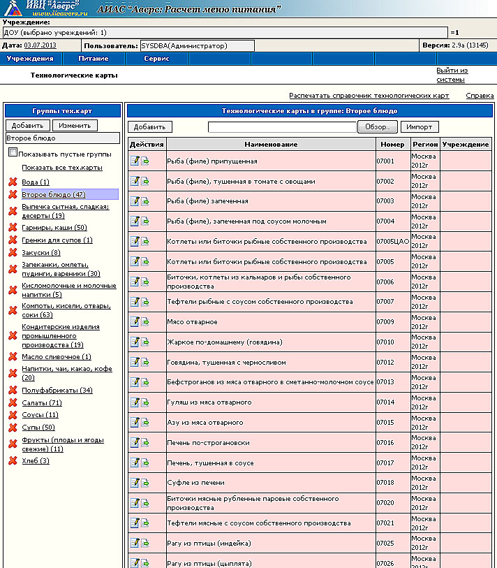This screenshot has width=497, height=568.
Task: Edit Азу из мяса отварного
Action: pos(135,423)
